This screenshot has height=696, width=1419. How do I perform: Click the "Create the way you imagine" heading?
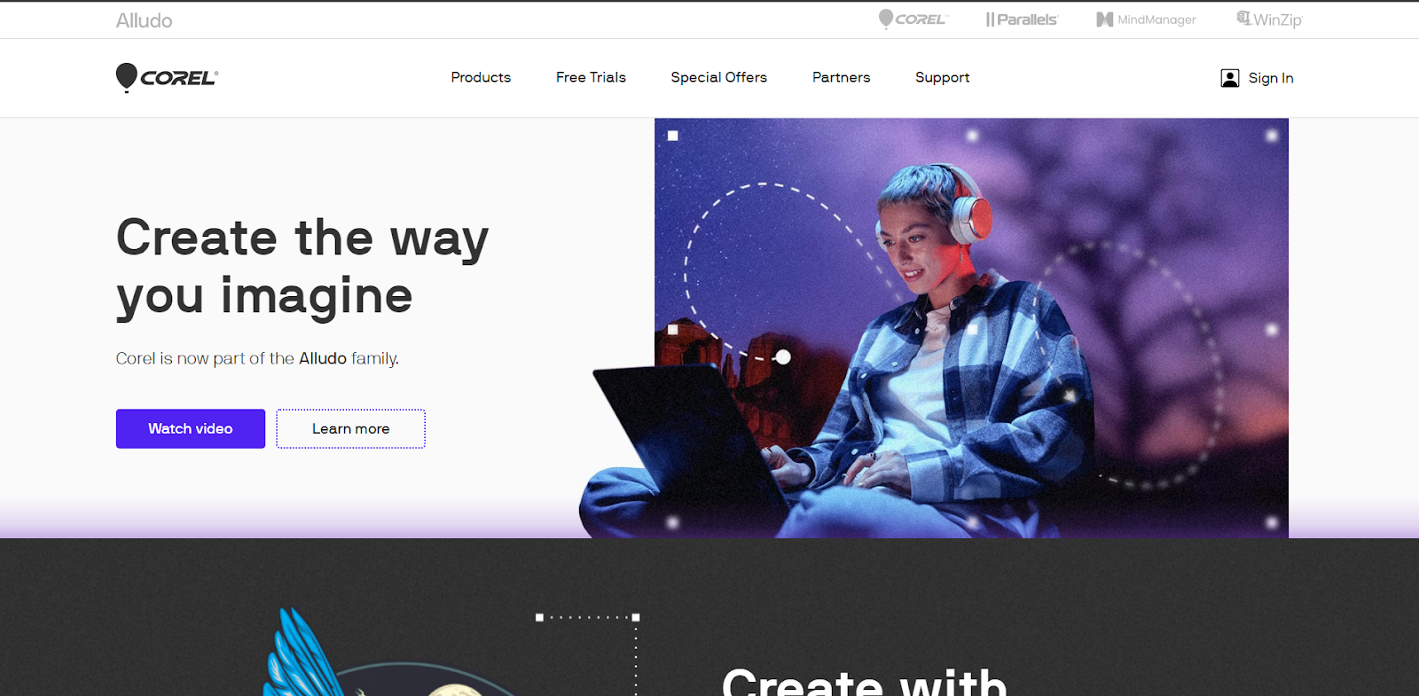pos(302,266)
